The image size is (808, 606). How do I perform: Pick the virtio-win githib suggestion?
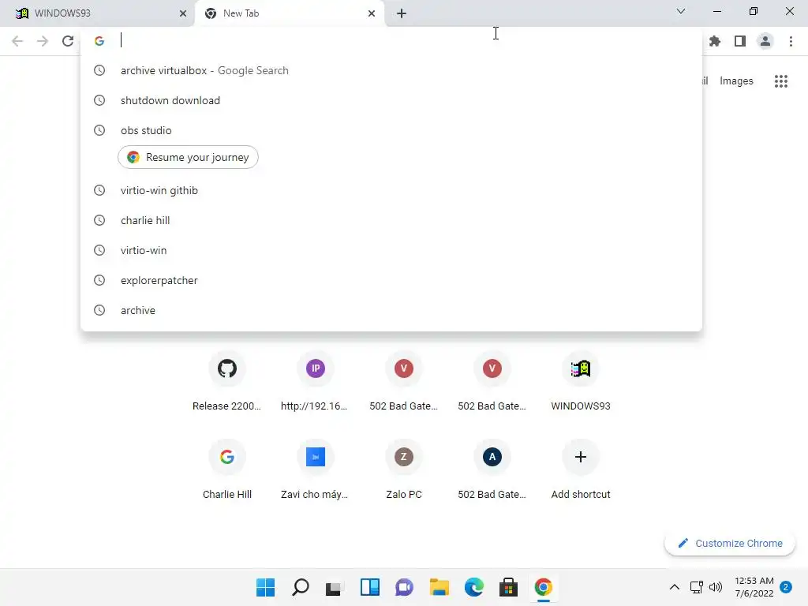coord(391,191)
